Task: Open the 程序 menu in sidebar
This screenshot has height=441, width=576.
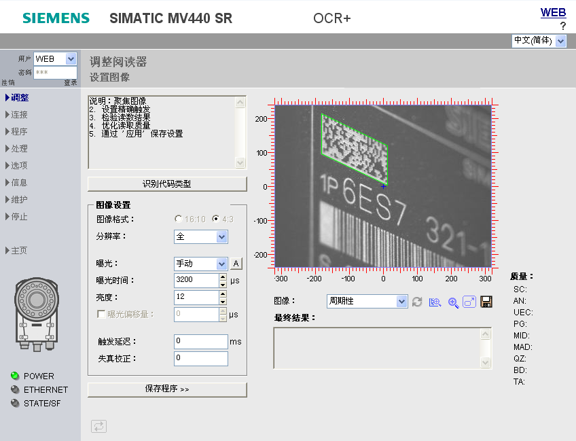Action: [x=19, y=132]
